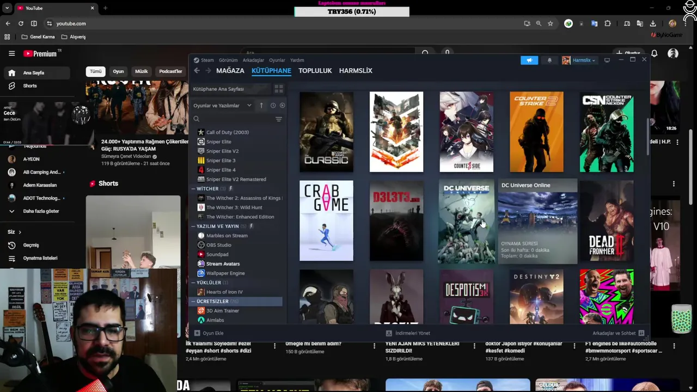Screen dimensions: 697x392
Task: Open YouTube hamburger guide menu
Action: point(11,53)
